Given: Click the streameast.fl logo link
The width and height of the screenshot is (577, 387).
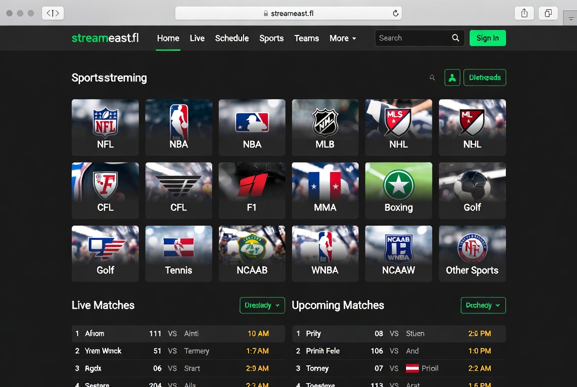Looking at the screenshot, I should pyautogui.click(x=105, y=38).
